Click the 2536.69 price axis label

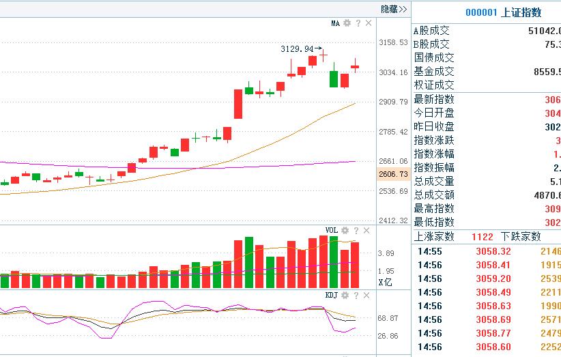(394, 191)
